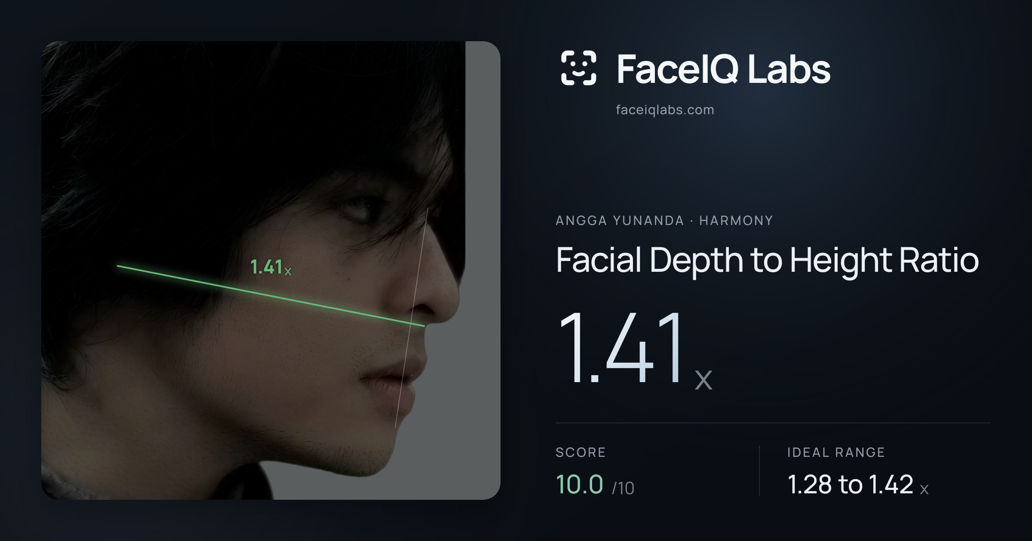Click the FaceIQ Labs face-scan logo icon

(x=578, y=68)
